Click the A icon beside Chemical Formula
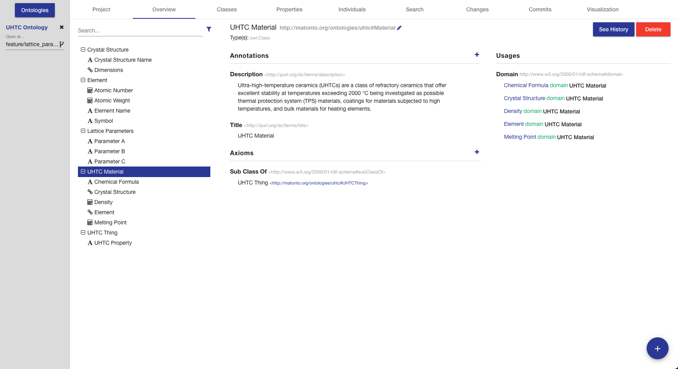Image resolution: width=678 pixels, height=369 pixels. click(x=90, y=182)
